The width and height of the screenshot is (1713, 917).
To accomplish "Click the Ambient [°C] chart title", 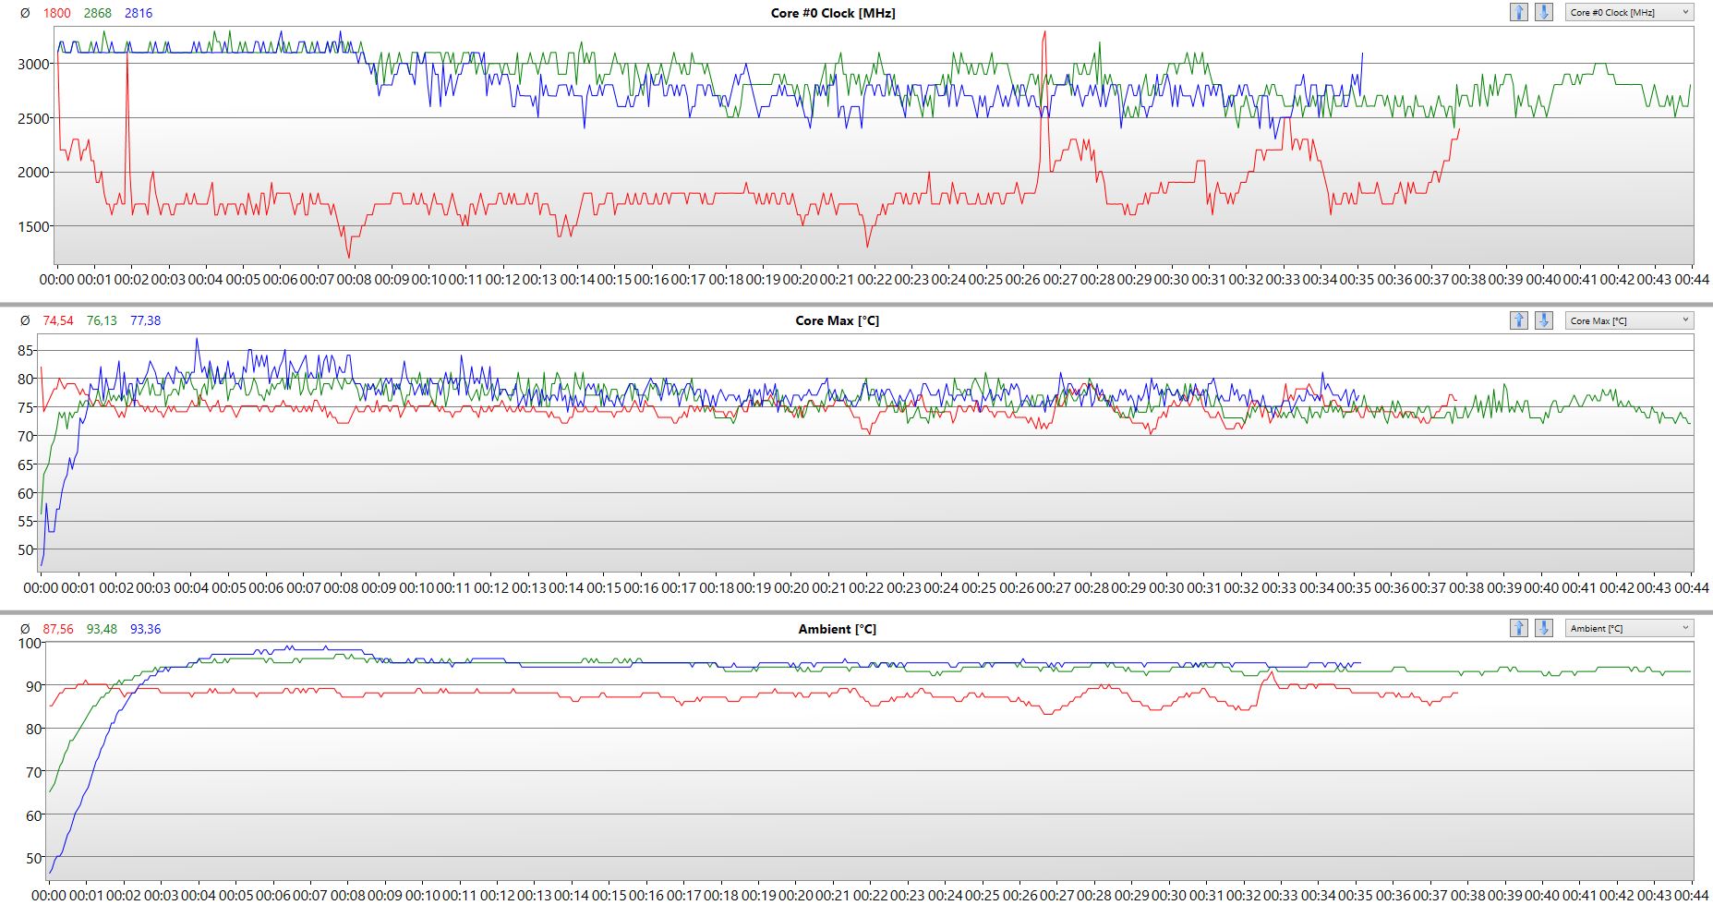I will click(838, 629).
